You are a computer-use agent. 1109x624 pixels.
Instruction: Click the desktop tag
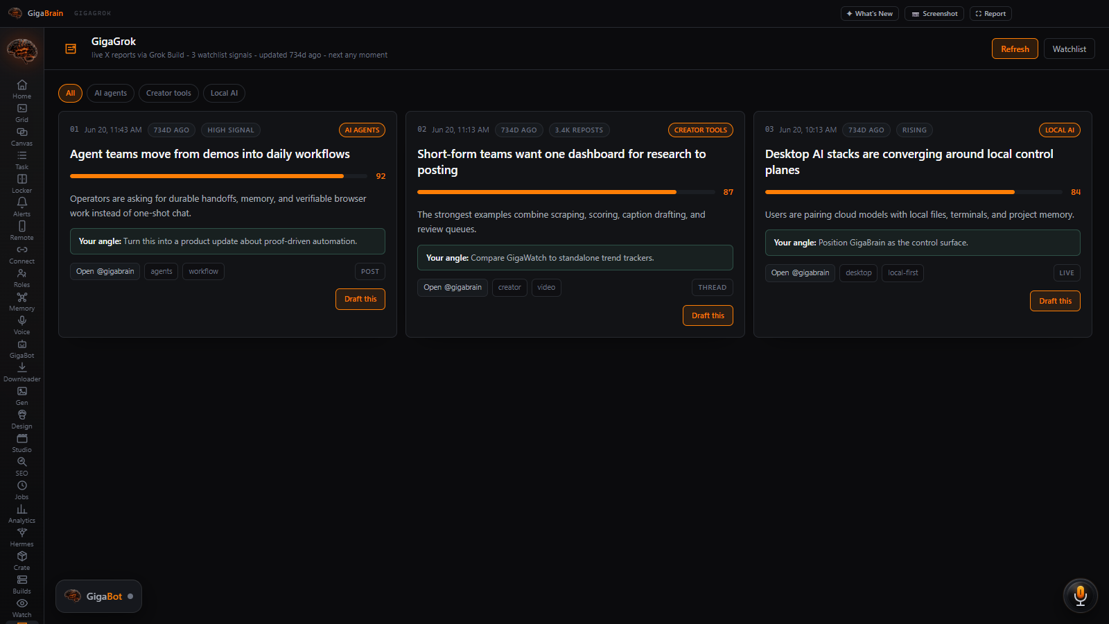coord(859,272)
